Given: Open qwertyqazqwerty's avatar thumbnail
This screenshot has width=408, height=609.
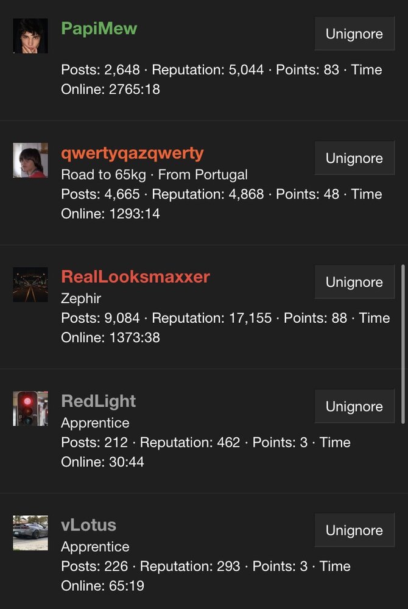Looking at the screenshot, I should point(30,160).
